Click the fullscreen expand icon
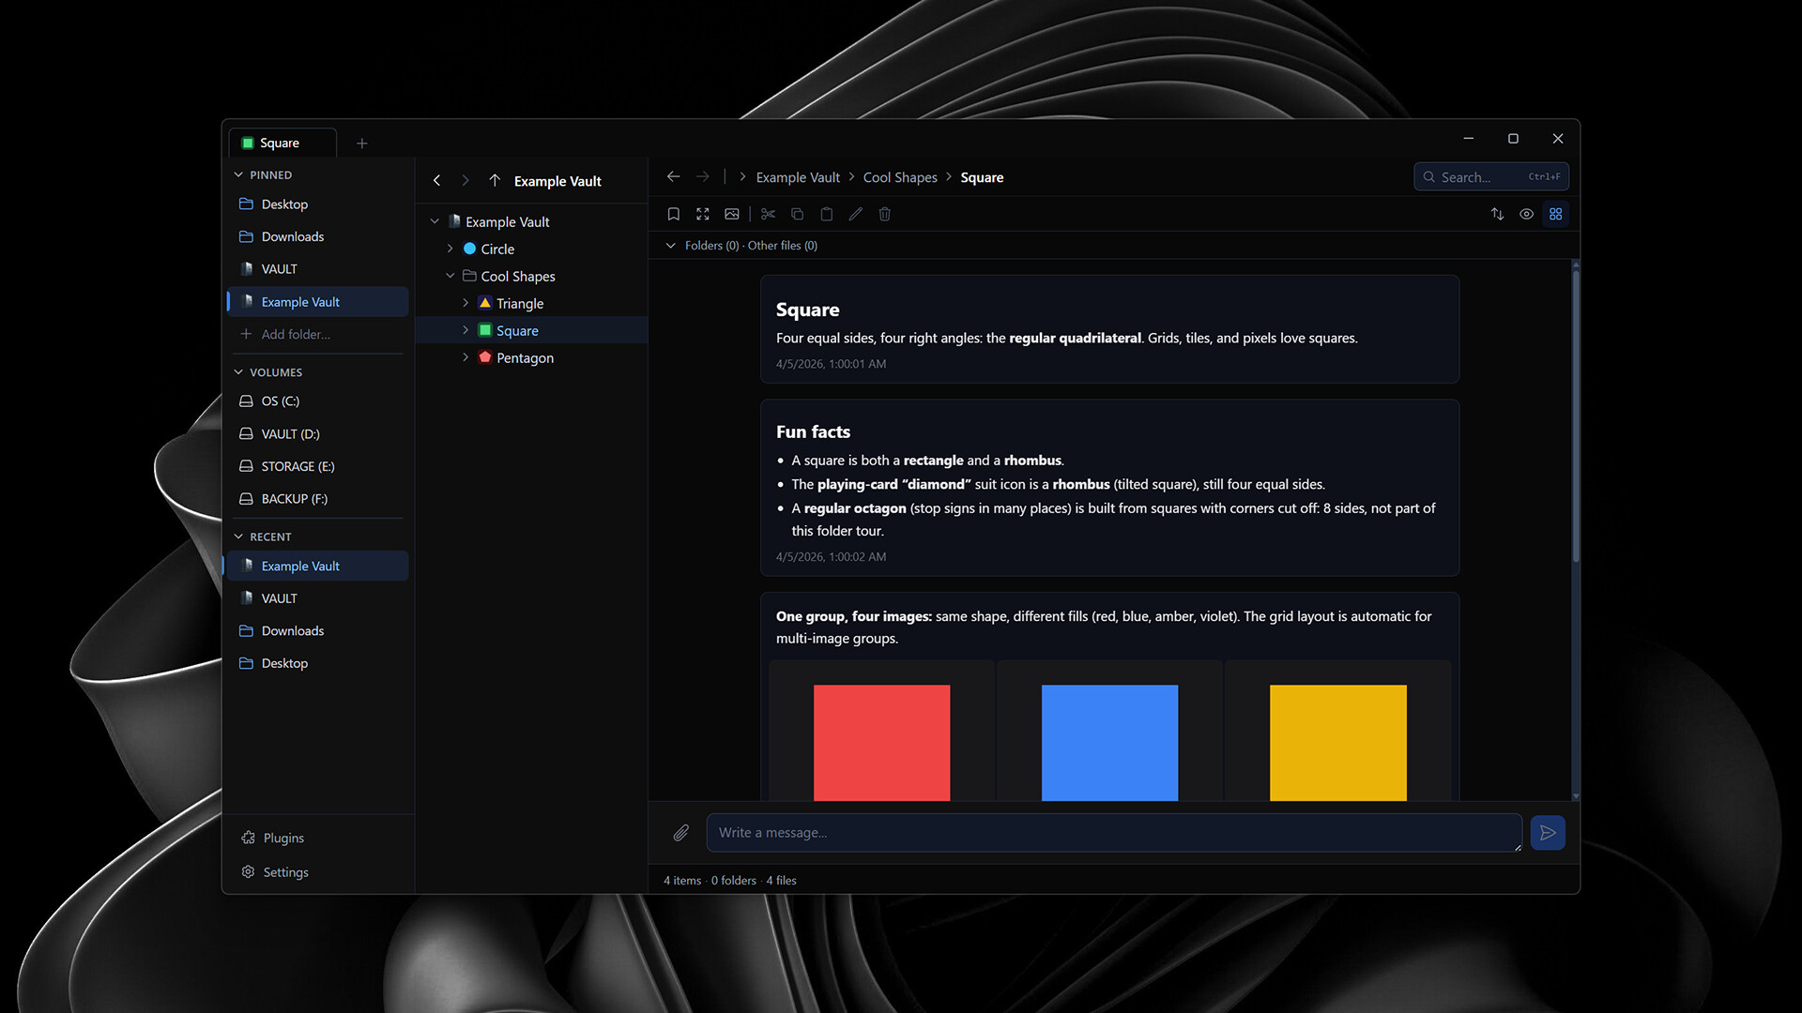 (702, 214)
